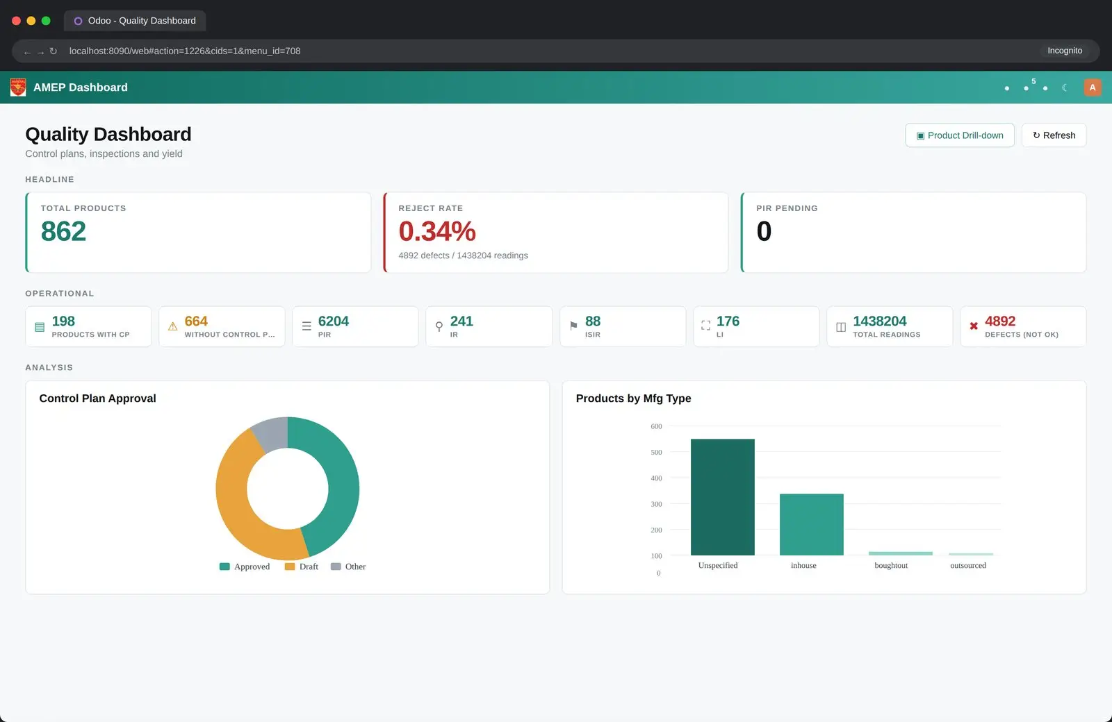Screen dimensions: 1112x722
Task: Click the flag icon beside 88 ISIR
Action: coord(573,326)
